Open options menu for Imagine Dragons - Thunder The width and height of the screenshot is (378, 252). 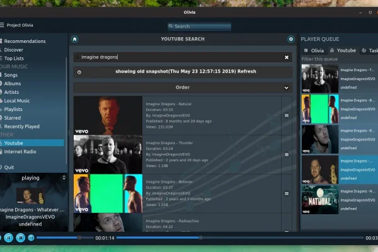tap(287, 154)
